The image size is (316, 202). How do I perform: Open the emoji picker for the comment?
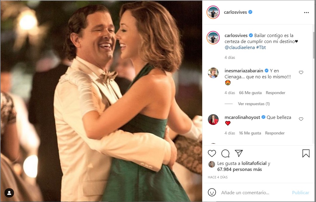(x=212, y=192)
